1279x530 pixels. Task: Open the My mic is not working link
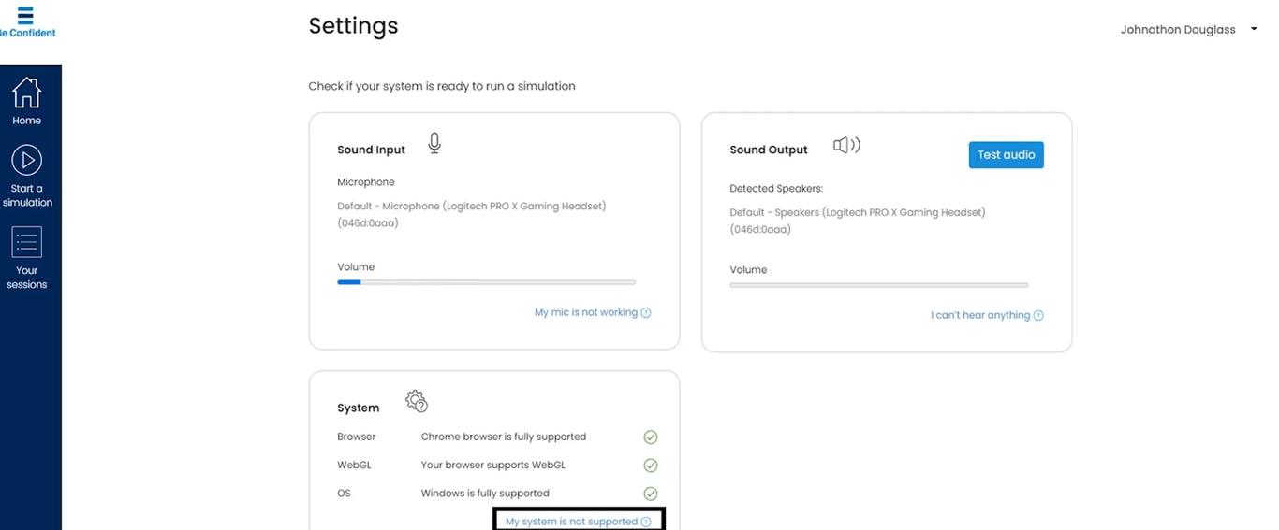[585, 312]
